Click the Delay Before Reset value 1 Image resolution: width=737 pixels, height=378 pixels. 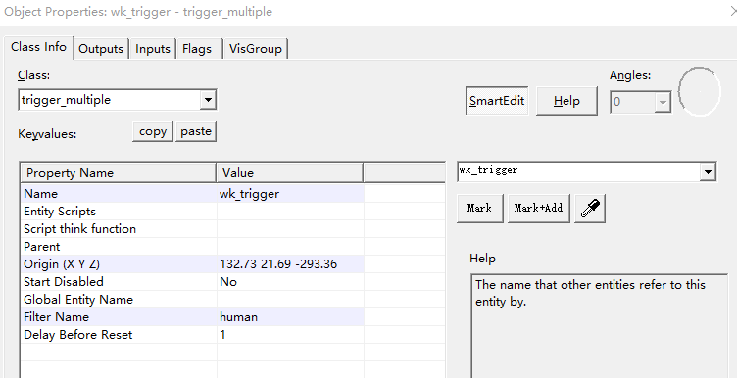click(290, 334)
